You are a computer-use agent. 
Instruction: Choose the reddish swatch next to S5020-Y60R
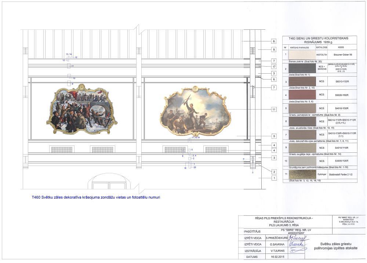[302, 95]
